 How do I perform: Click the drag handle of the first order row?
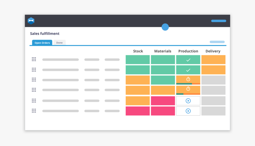(34, 59)
